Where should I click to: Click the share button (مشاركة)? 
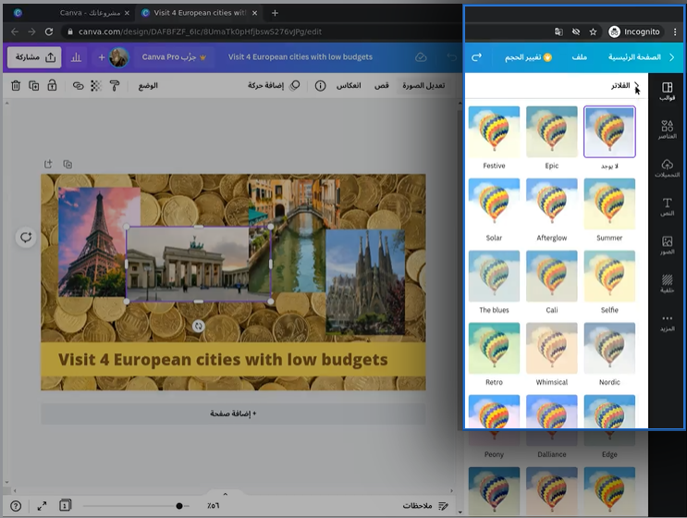tap(34, 57)
